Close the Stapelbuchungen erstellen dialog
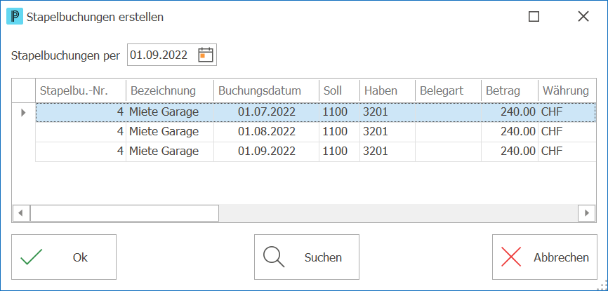608x291 pixels. pos(583,16)
